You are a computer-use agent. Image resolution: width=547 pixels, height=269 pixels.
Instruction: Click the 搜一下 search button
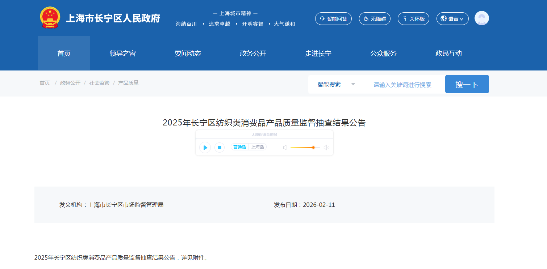tap(467, 84)
